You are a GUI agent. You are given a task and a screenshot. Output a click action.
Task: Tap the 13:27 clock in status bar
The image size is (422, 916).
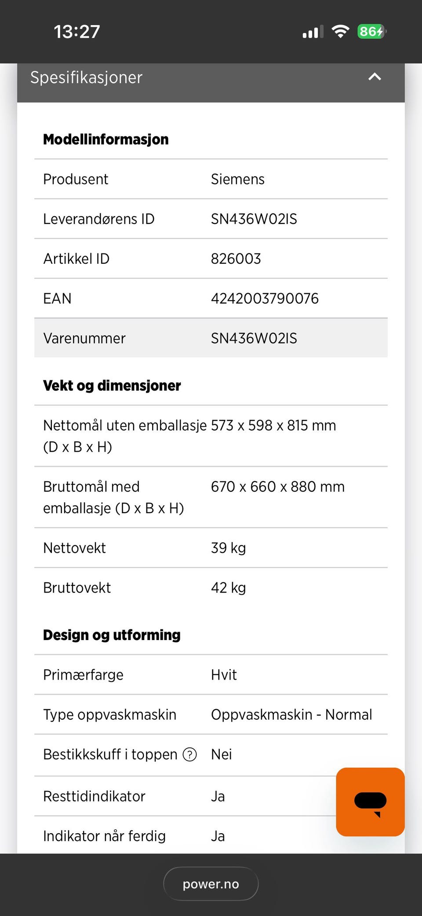[77, 32]
